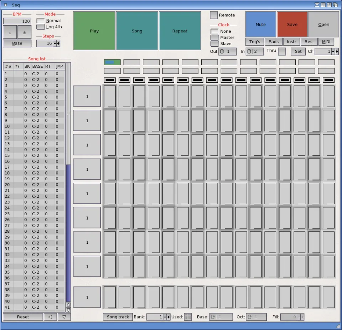This screenshot has height=330, width=342.
Task: Click the left arrow below Song list
Action: 50,317
